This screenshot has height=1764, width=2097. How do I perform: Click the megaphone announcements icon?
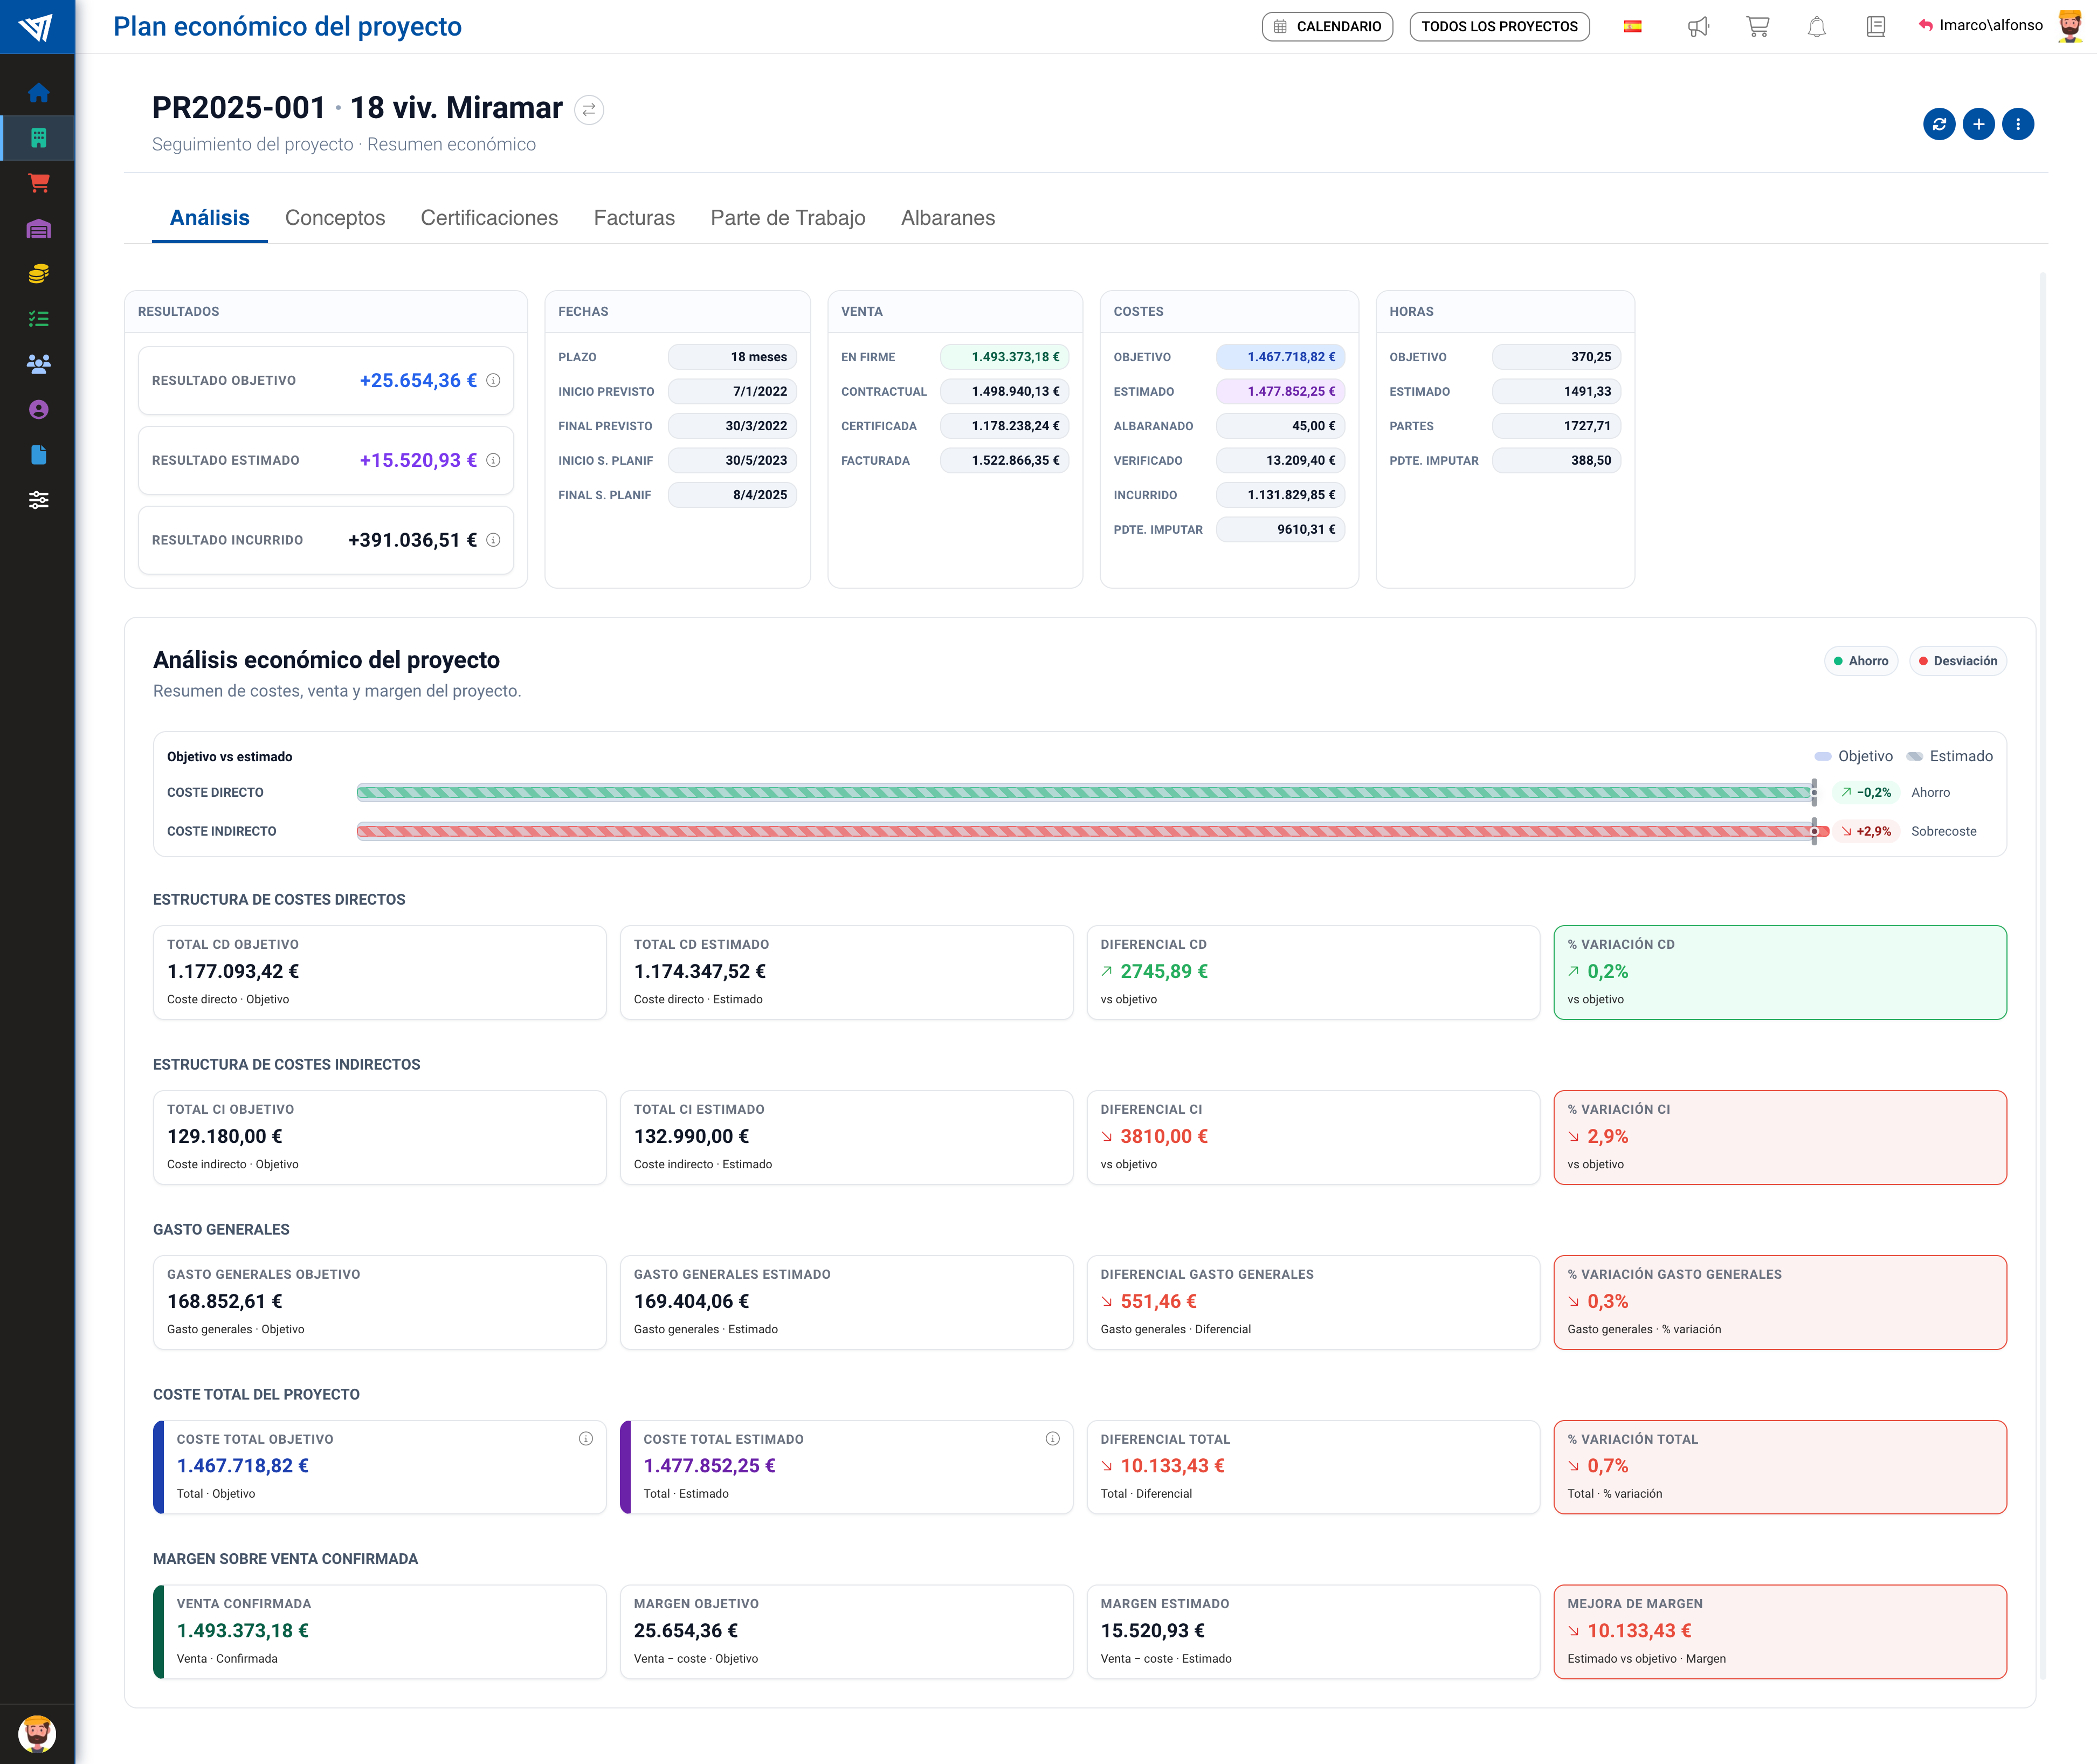[x=1698, y=27]
